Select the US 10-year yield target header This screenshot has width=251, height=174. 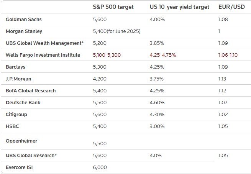(179, 7)
